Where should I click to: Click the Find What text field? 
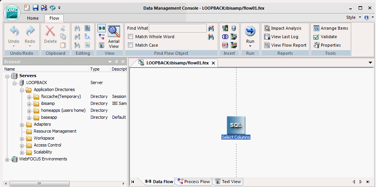tap(178, 28)
